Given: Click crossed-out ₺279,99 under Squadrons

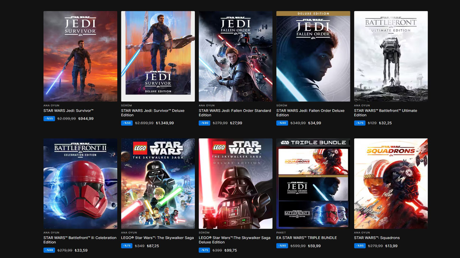Looking at the screenshot, I should click(376, 246).
